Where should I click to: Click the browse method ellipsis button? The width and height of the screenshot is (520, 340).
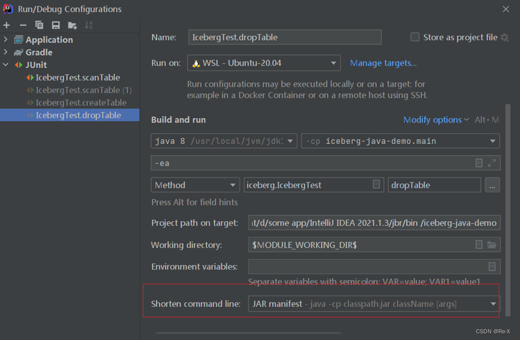tap(492, 185)
